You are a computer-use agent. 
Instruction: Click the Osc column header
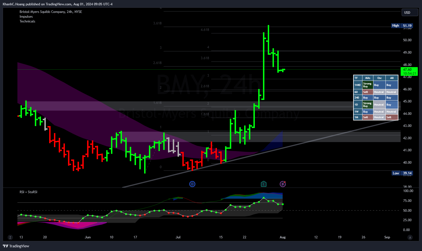[380, 78]
